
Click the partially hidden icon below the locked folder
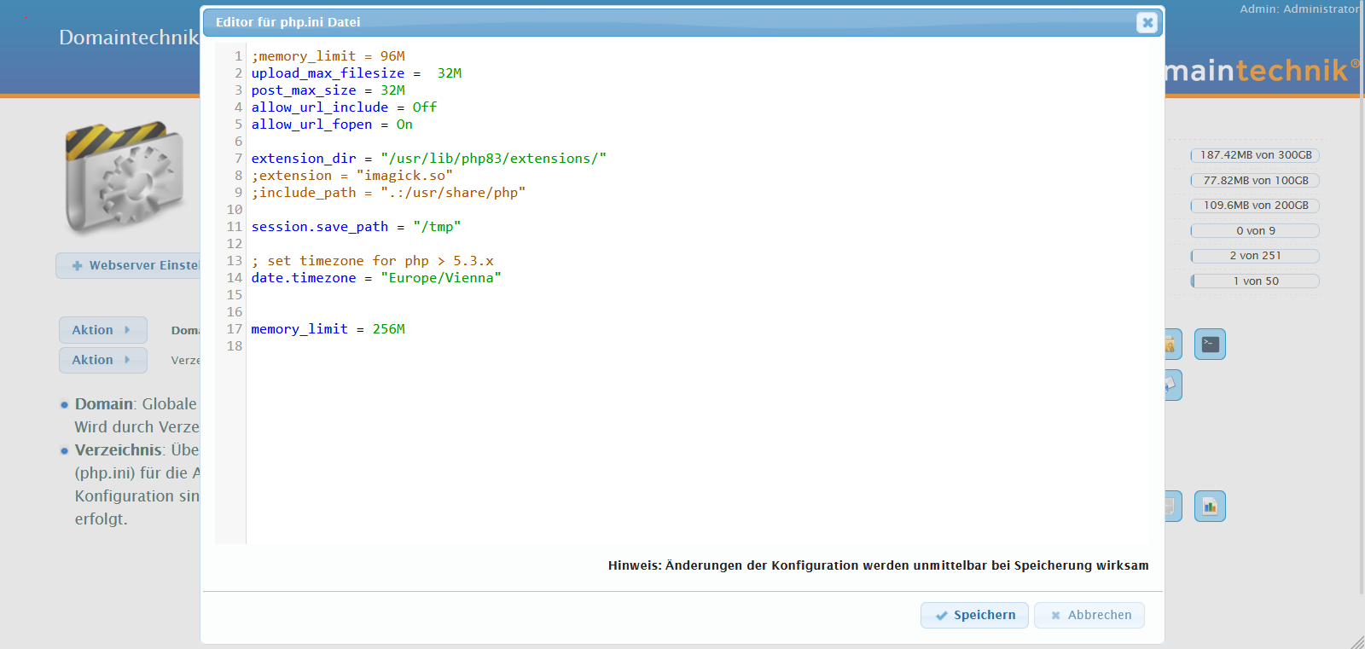1172,385
